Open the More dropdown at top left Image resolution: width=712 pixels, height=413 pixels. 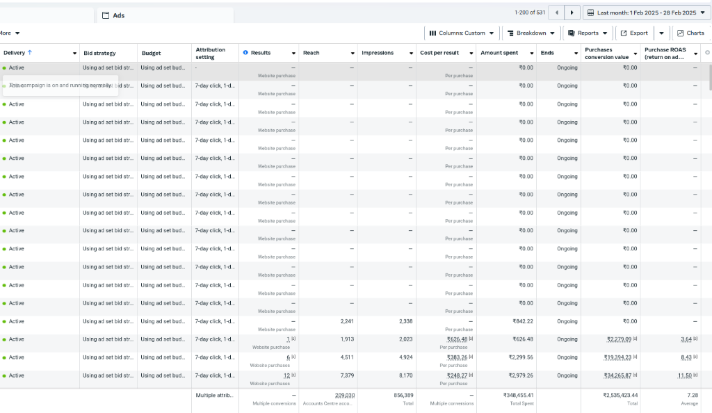[x=8, y=33]
